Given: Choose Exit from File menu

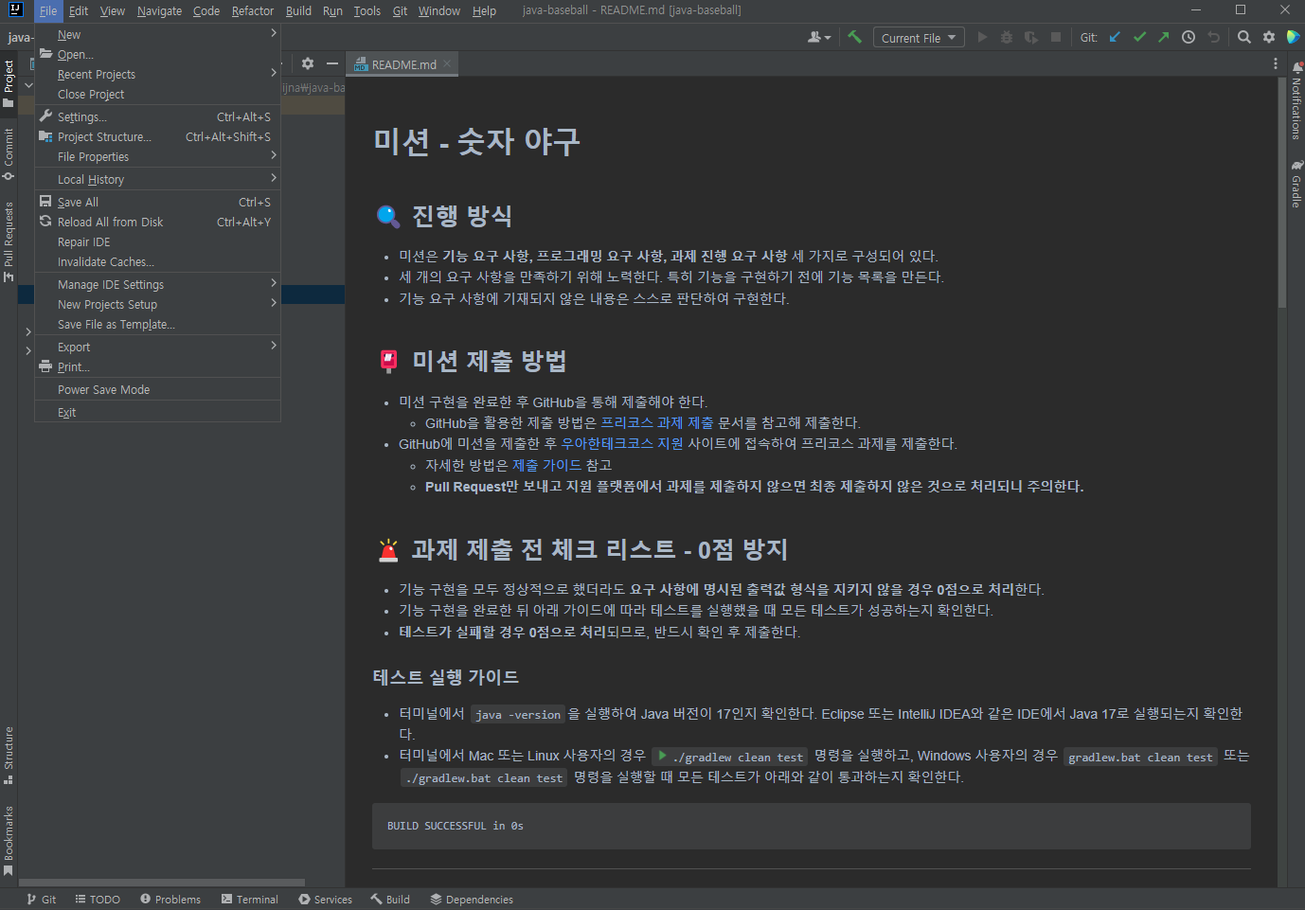Looking at the screenshot, I should point(157,412).
